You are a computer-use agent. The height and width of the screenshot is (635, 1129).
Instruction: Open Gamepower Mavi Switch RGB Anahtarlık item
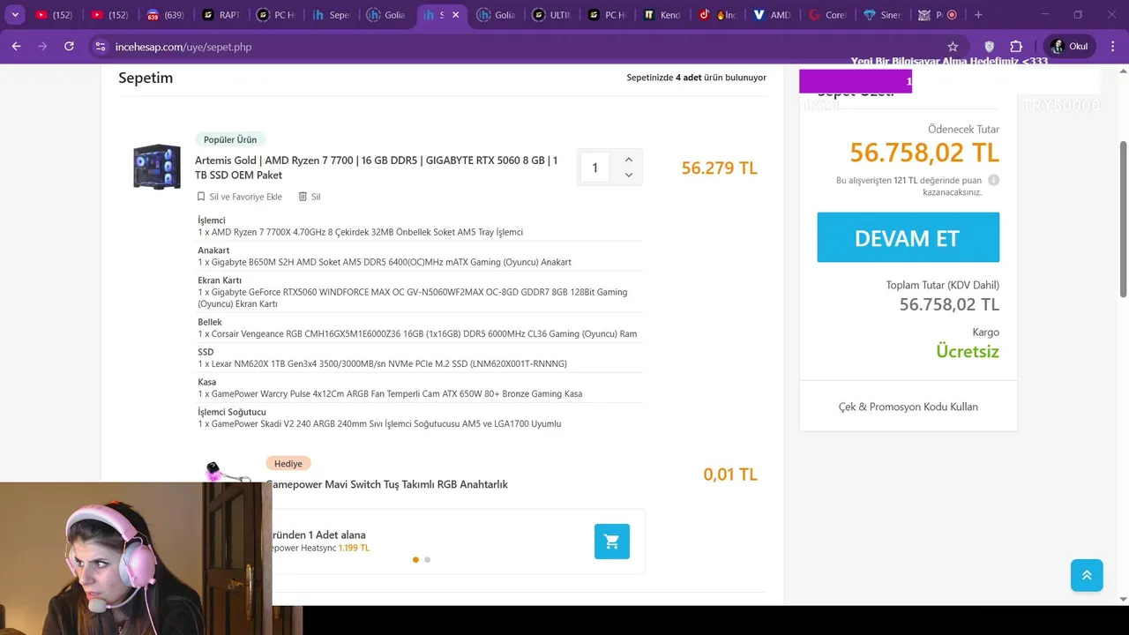(x=388, y=484)
